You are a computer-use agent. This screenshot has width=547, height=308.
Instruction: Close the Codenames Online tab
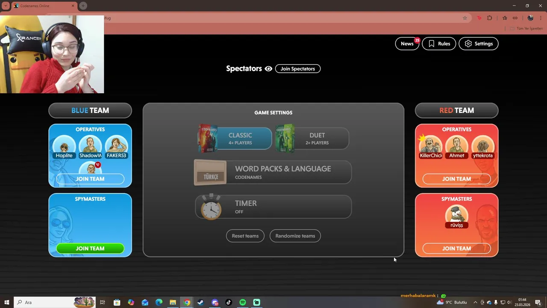click(x=73, y=6)
